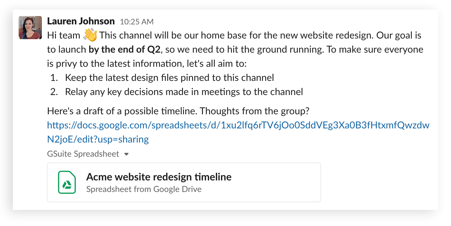Click the numbered list item about pinned design files
The height and width of the screenshot is (226, 451).
pyautogui.click(x=169, y=77)
